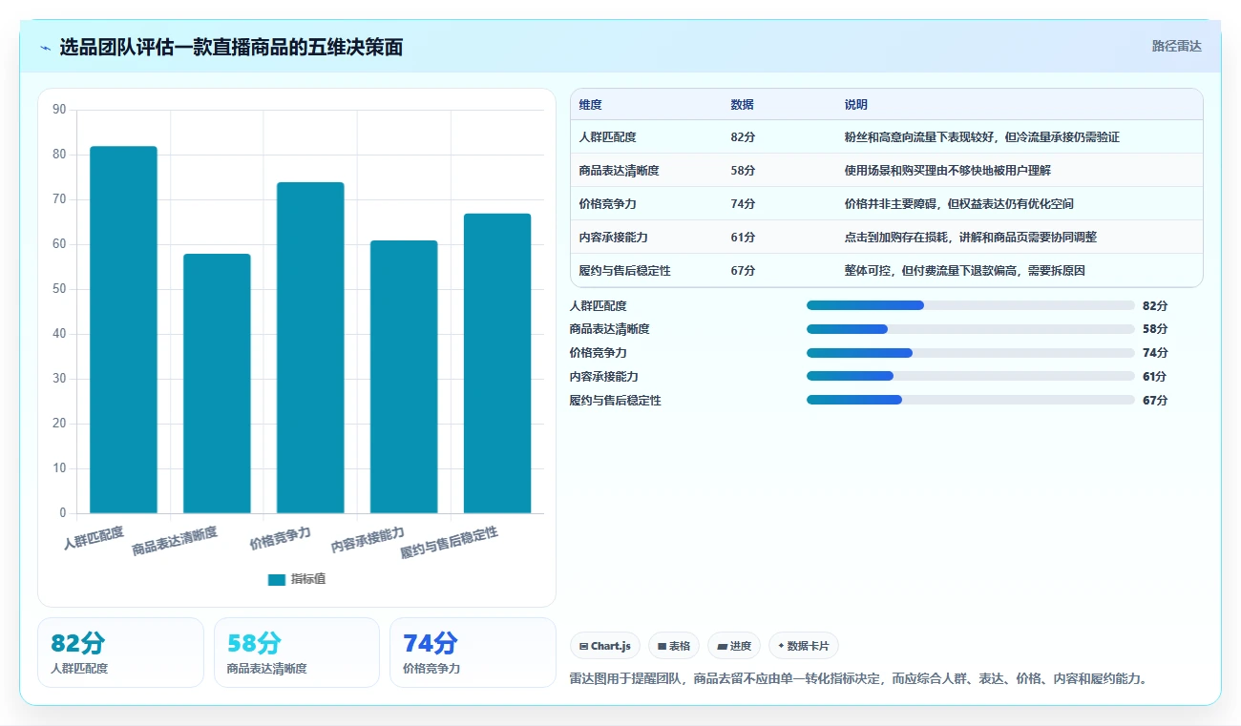Open the 58分 商品表达清晰度 data card
The height and width of the screenshot is (726, 1241).
pyautogui.click(x=297, y=653)
